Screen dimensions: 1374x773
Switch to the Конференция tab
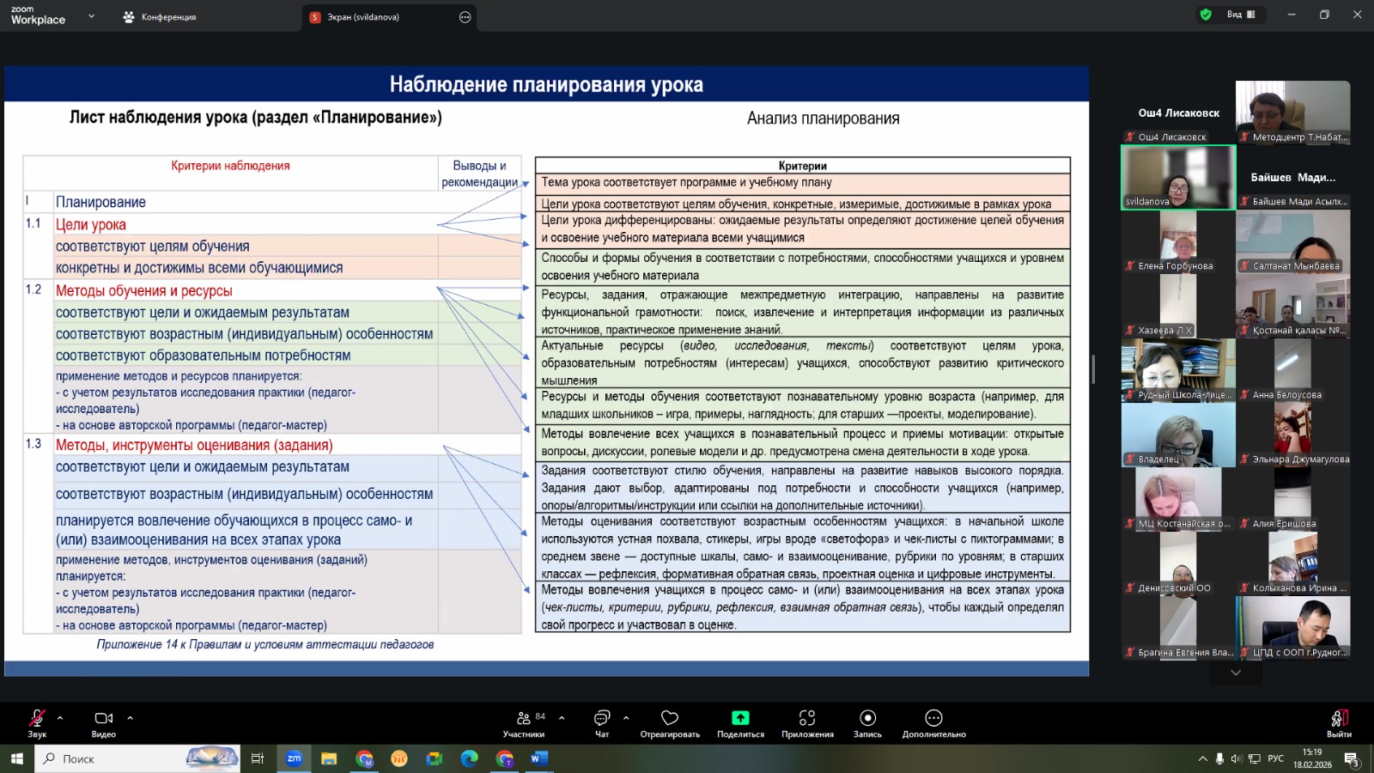(x=160, y=17)
